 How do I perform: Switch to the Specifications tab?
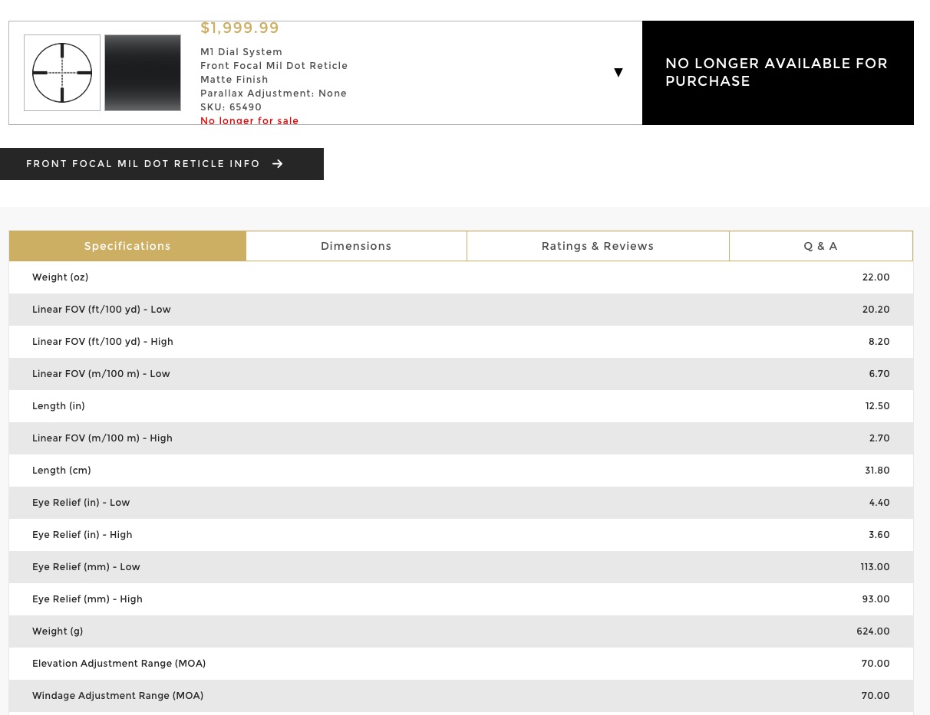click(x=127, y=246)
